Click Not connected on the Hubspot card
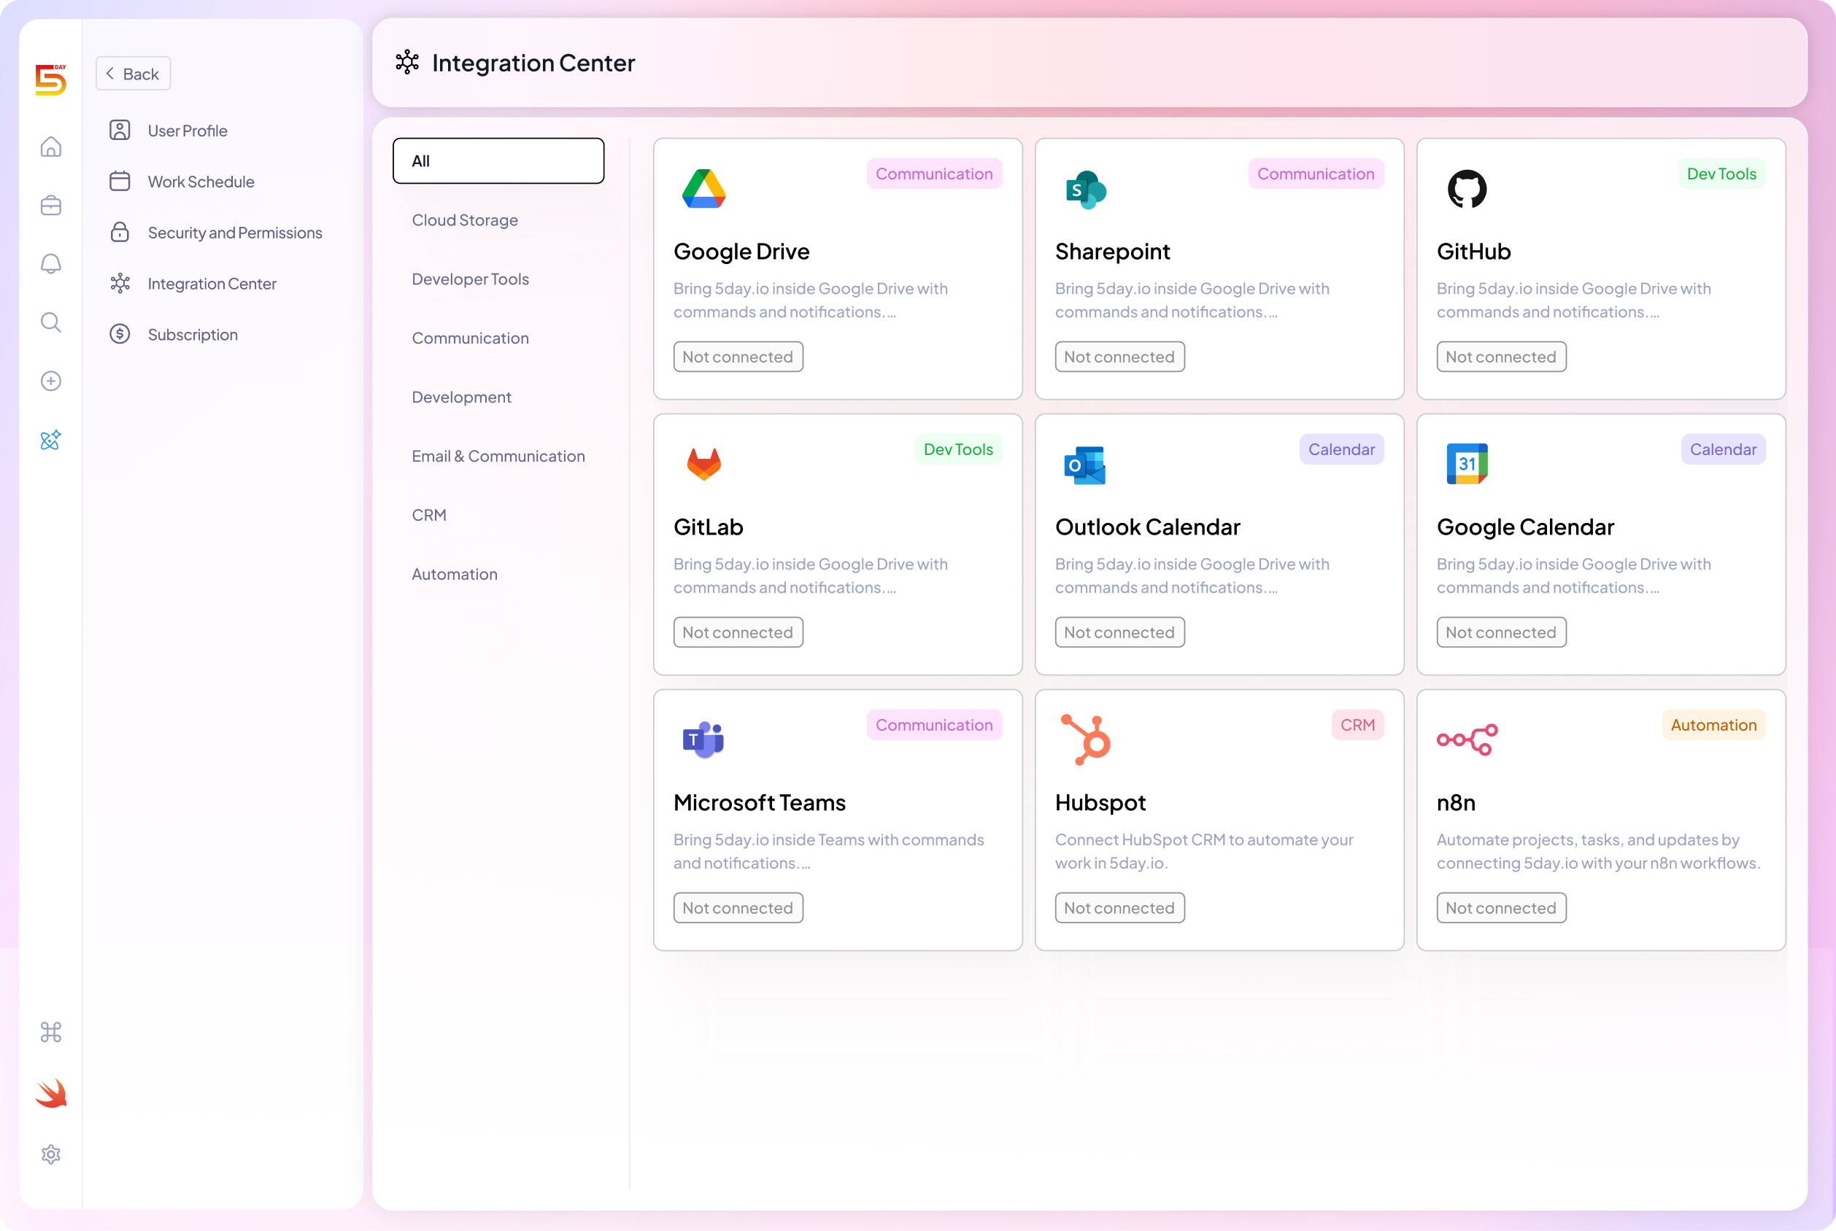 click(x=1119, y=907)
